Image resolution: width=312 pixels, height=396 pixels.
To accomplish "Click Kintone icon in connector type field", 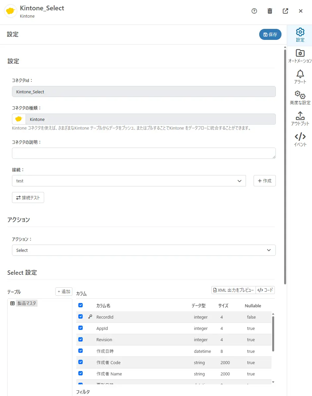I will tap(19, 119).
